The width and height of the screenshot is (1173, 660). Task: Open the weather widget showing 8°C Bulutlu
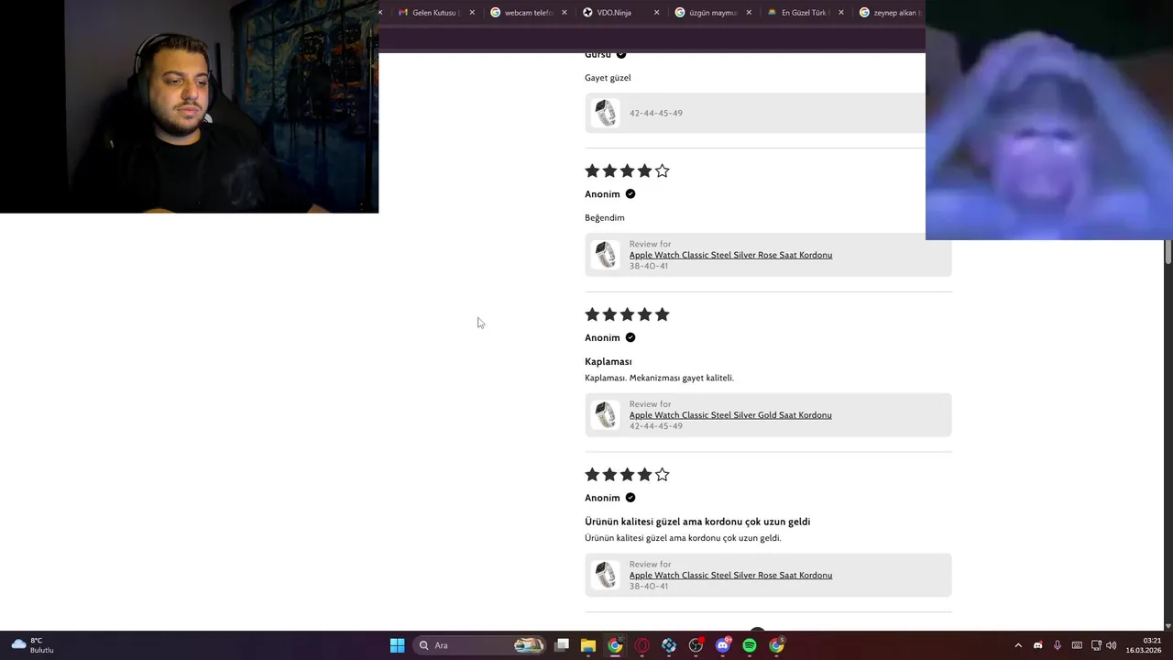click(x=33, y=645)
